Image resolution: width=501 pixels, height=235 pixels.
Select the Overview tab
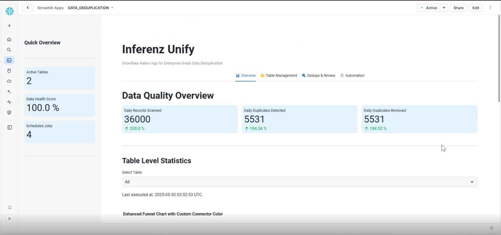point(245,76)
